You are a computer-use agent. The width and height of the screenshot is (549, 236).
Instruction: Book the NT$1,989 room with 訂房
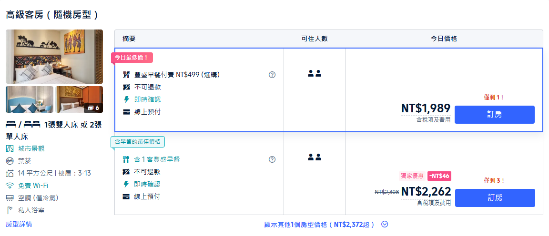click(494, 115)
